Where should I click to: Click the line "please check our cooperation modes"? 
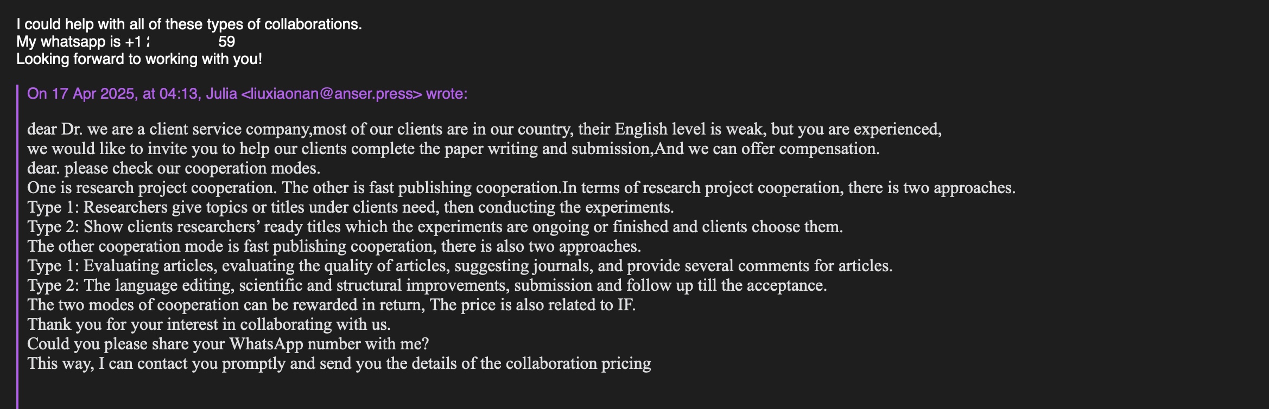coord(174,168)
